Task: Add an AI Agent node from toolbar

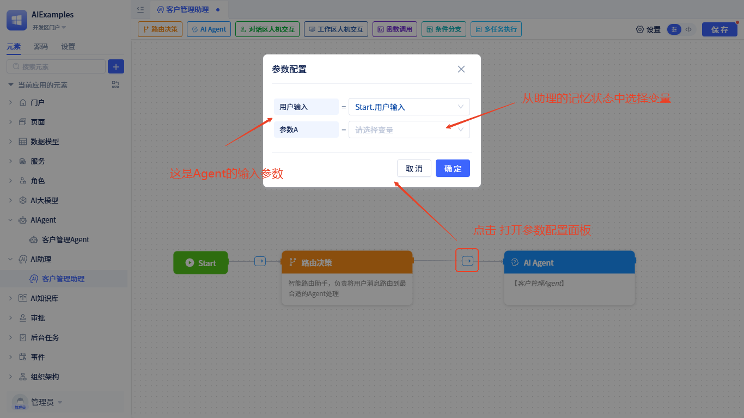Action: [209, 29]
